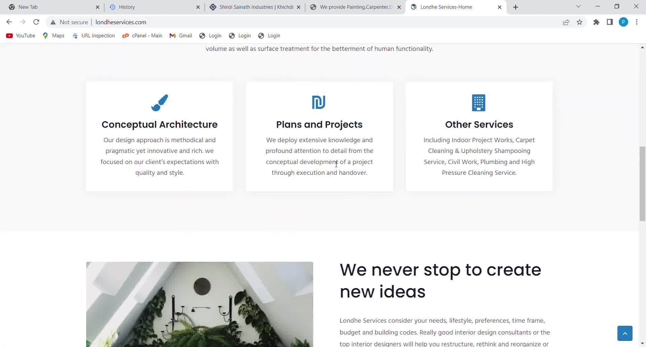The image size is (646, 347).
Task: View site security info via Not secure badge
Action: [69, 22]
